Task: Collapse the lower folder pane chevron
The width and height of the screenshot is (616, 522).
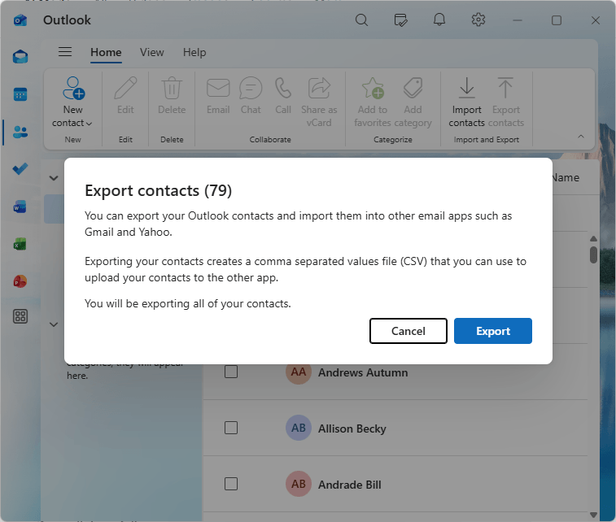Action: point(54,324)
